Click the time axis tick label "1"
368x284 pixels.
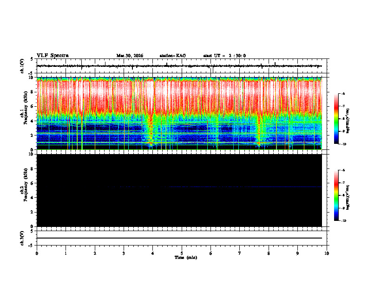(66, 253)
